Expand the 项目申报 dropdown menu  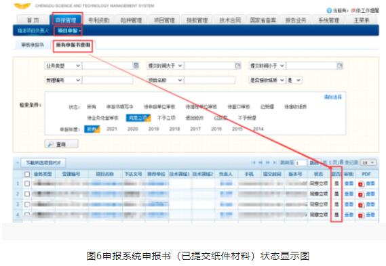click(69, 30)
